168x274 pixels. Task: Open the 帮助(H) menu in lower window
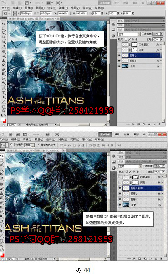pyautogui.click(x=99, y=140)
